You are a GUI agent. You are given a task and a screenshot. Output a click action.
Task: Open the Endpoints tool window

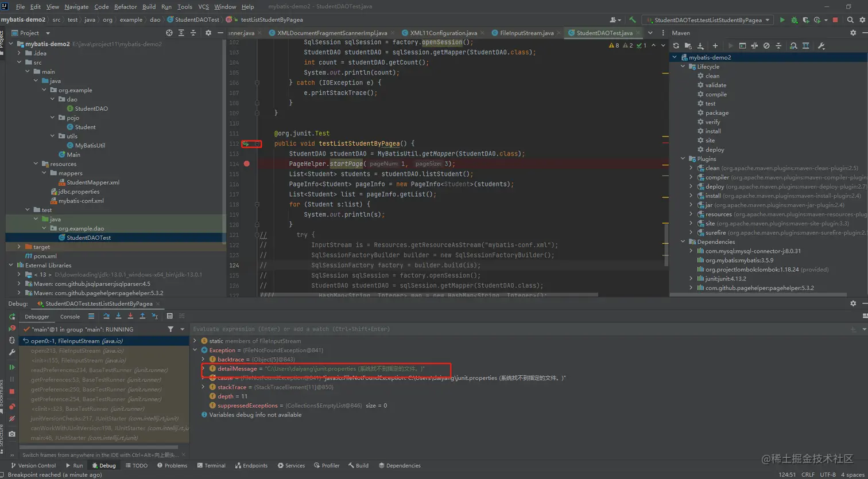point(251,465)
